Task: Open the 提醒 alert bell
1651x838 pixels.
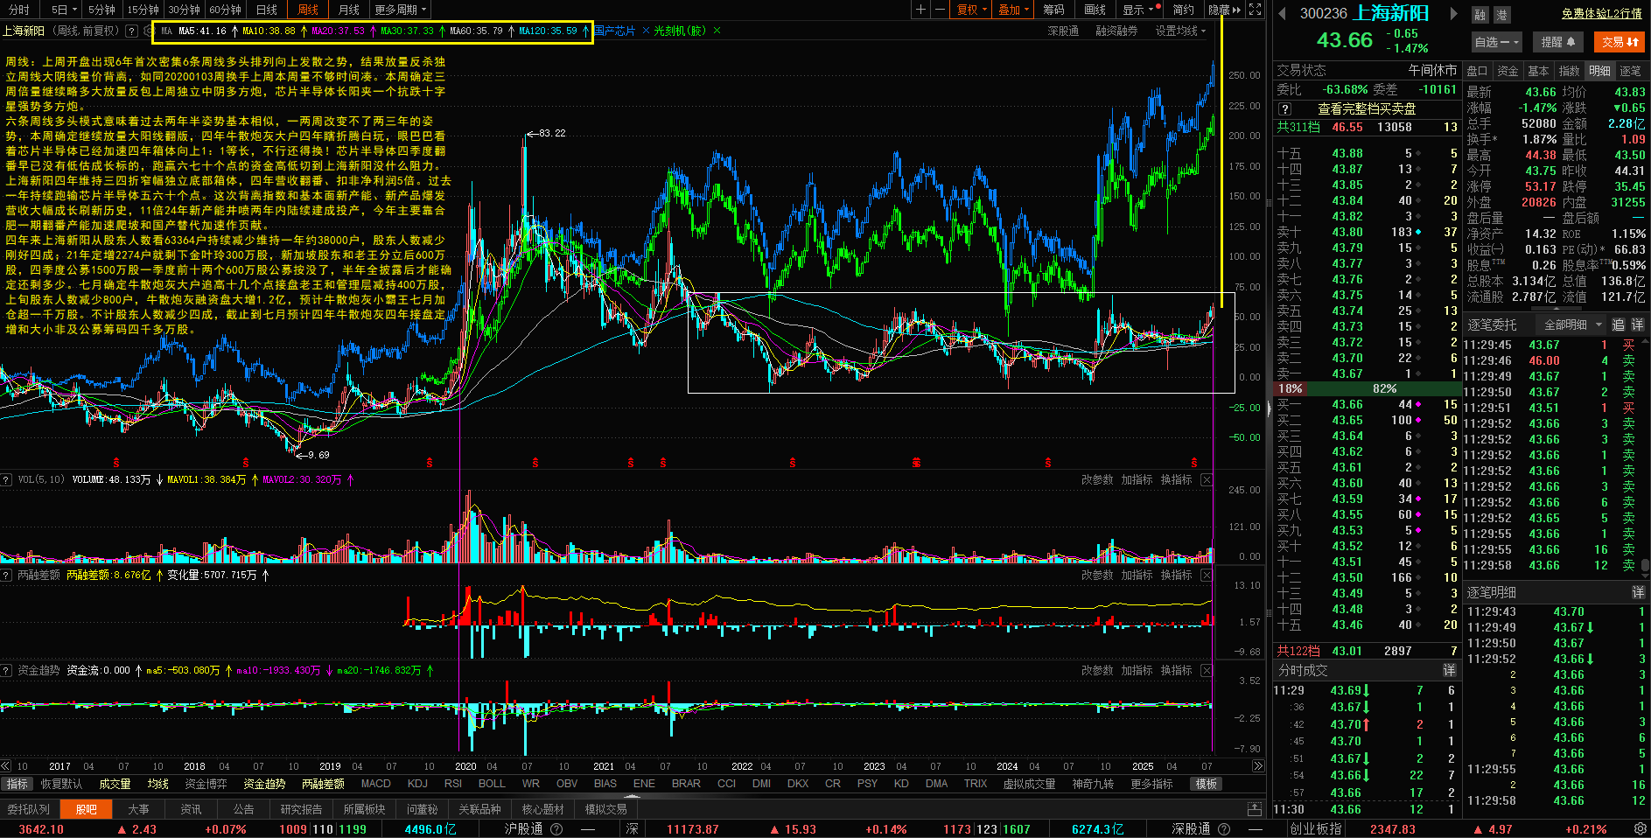Action: pyautogui.click(x=1558, y=42)
